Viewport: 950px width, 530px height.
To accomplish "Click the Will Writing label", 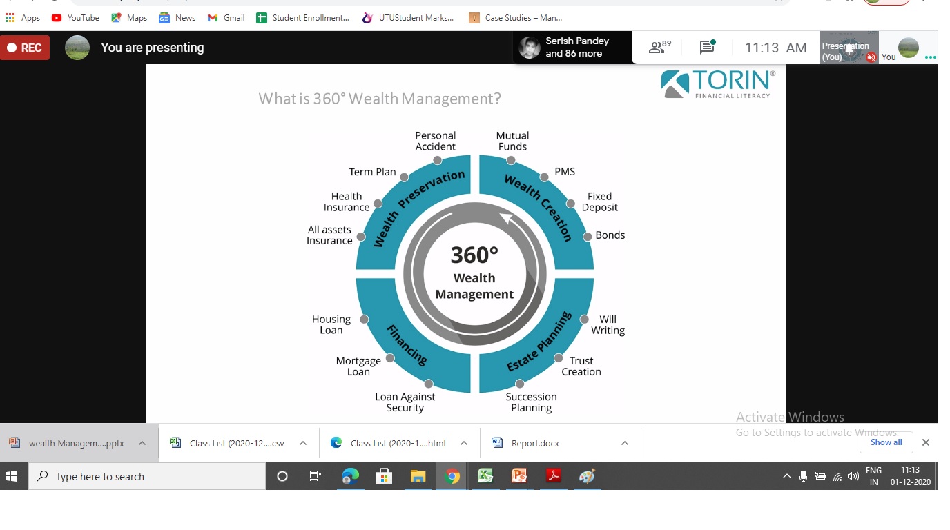I will (x=608, y=324).
